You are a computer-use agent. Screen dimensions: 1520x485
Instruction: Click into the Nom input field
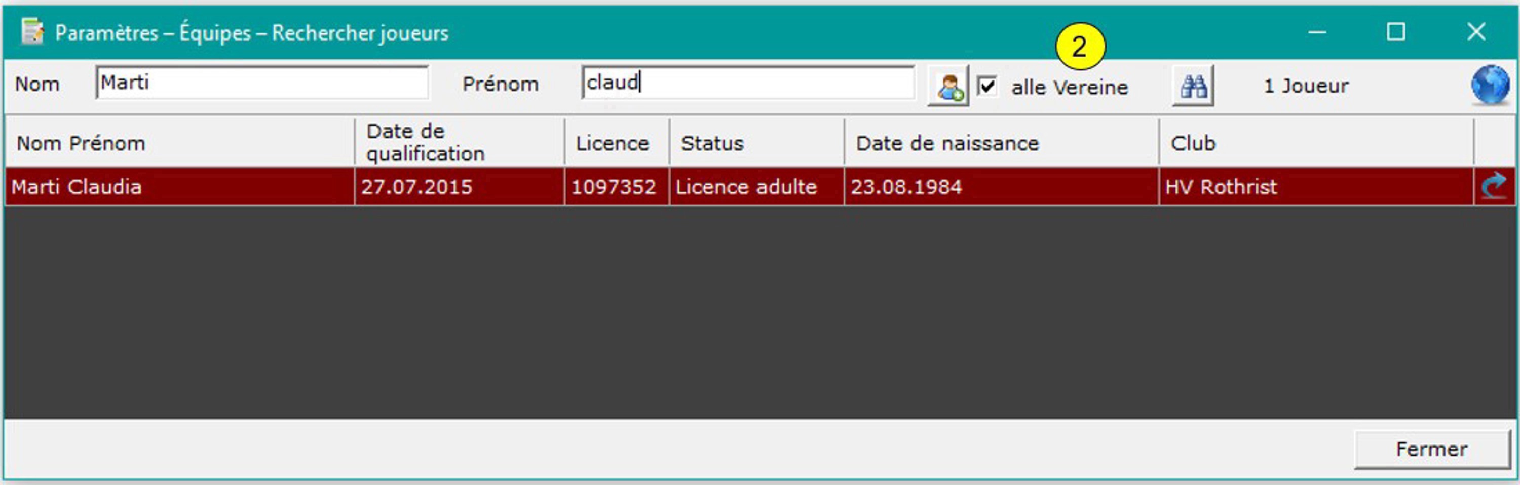pyautogui.click(x=261, y=83)
